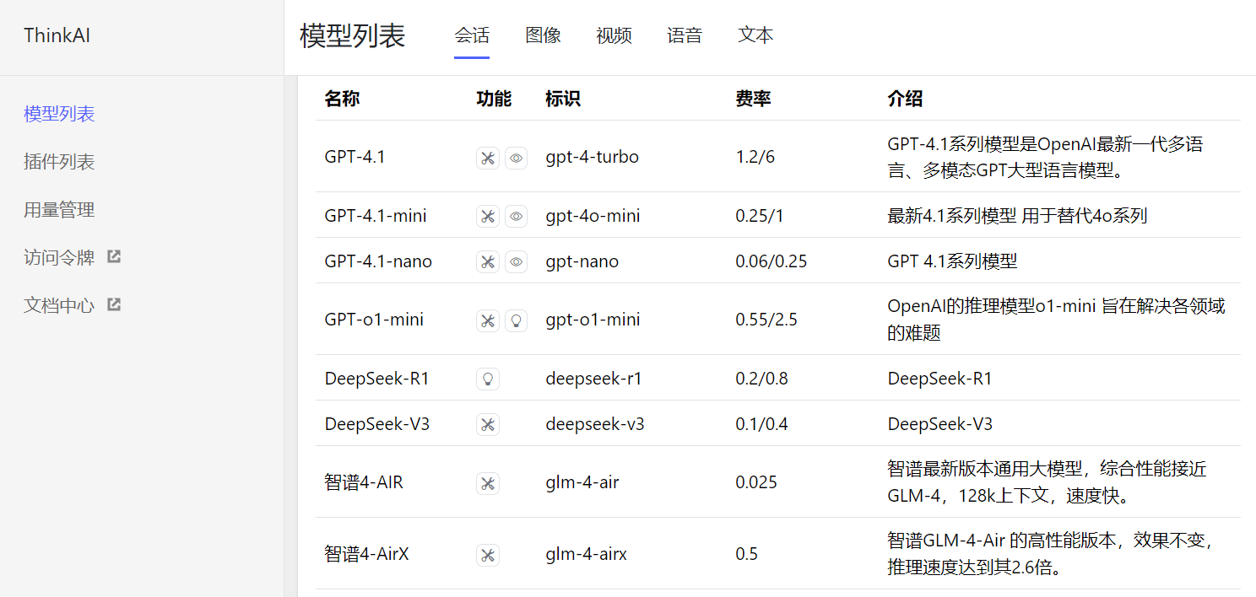1256x597 pixels.
Task: Click the tools icon in GPT-4.1-nano row
Action: pos(487,262)
